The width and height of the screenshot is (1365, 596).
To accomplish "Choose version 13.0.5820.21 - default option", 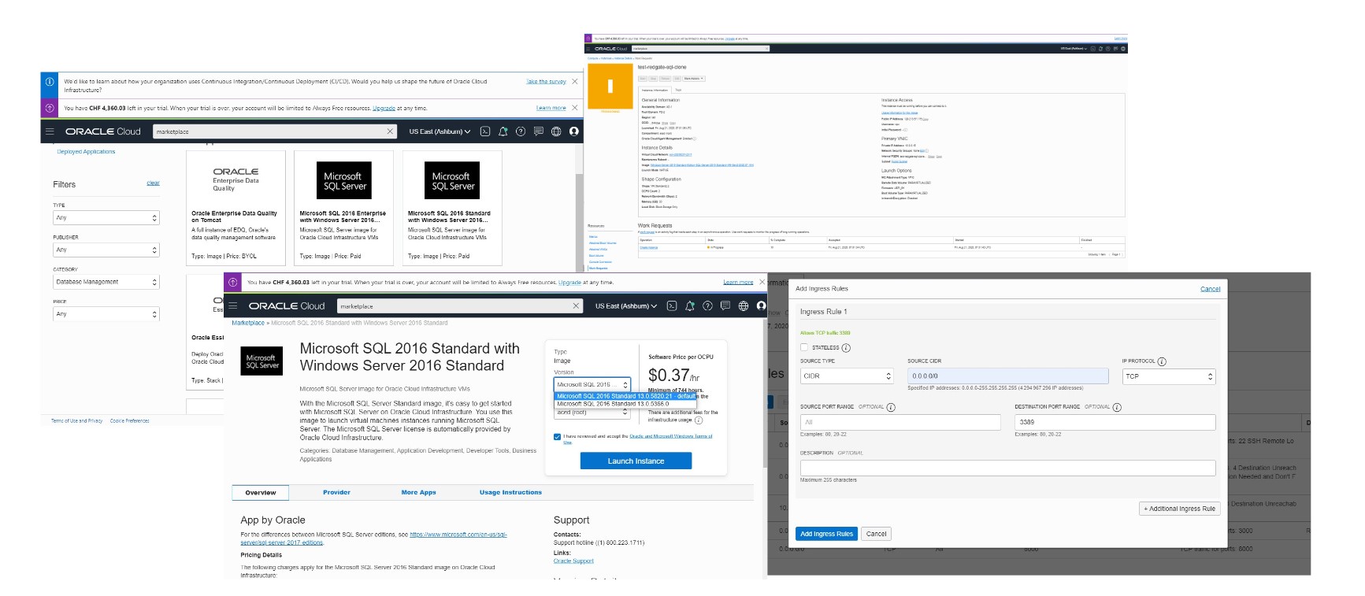I will pos(626,396).
